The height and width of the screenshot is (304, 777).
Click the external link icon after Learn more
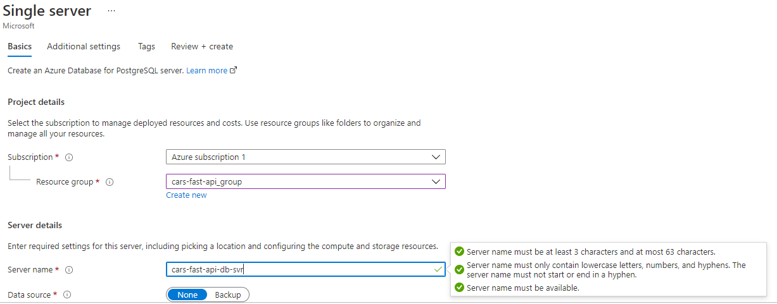tap(233, 71)
